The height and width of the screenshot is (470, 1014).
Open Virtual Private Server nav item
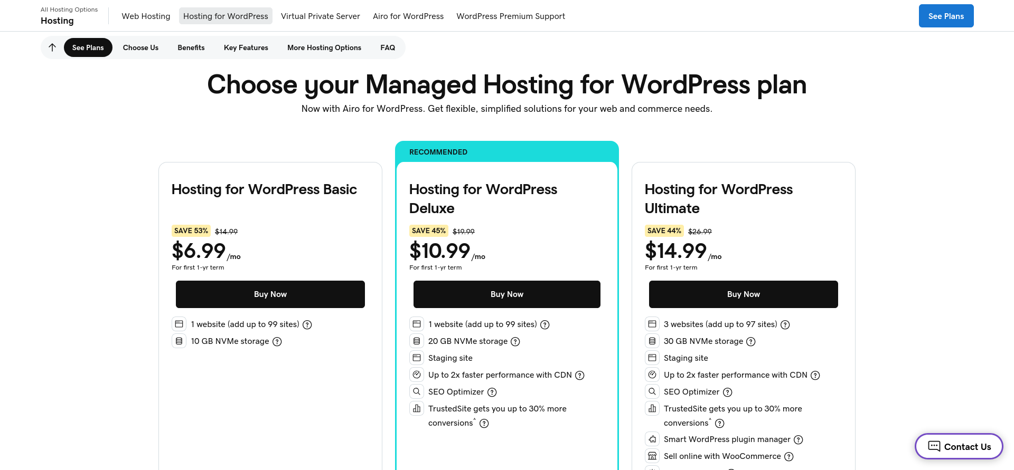(321, 16)
